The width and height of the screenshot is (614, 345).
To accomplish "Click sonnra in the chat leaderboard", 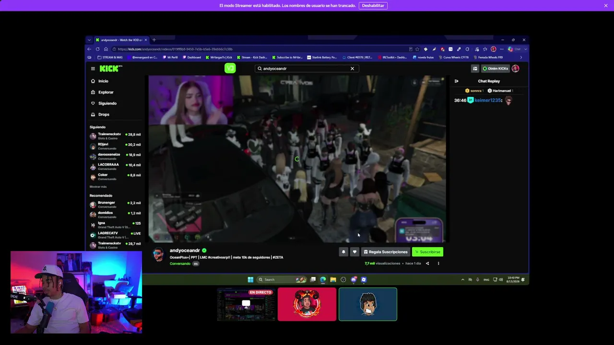I will click(x=473, y=91).
